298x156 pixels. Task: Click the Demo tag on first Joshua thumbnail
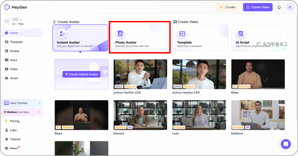pyautogui.click(x=119, y=86)
